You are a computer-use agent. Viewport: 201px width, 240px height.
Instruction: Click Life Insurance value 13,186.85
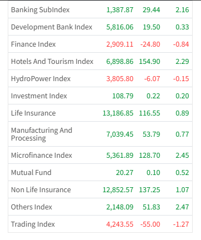pyautogui.click(x=118, y=113)
